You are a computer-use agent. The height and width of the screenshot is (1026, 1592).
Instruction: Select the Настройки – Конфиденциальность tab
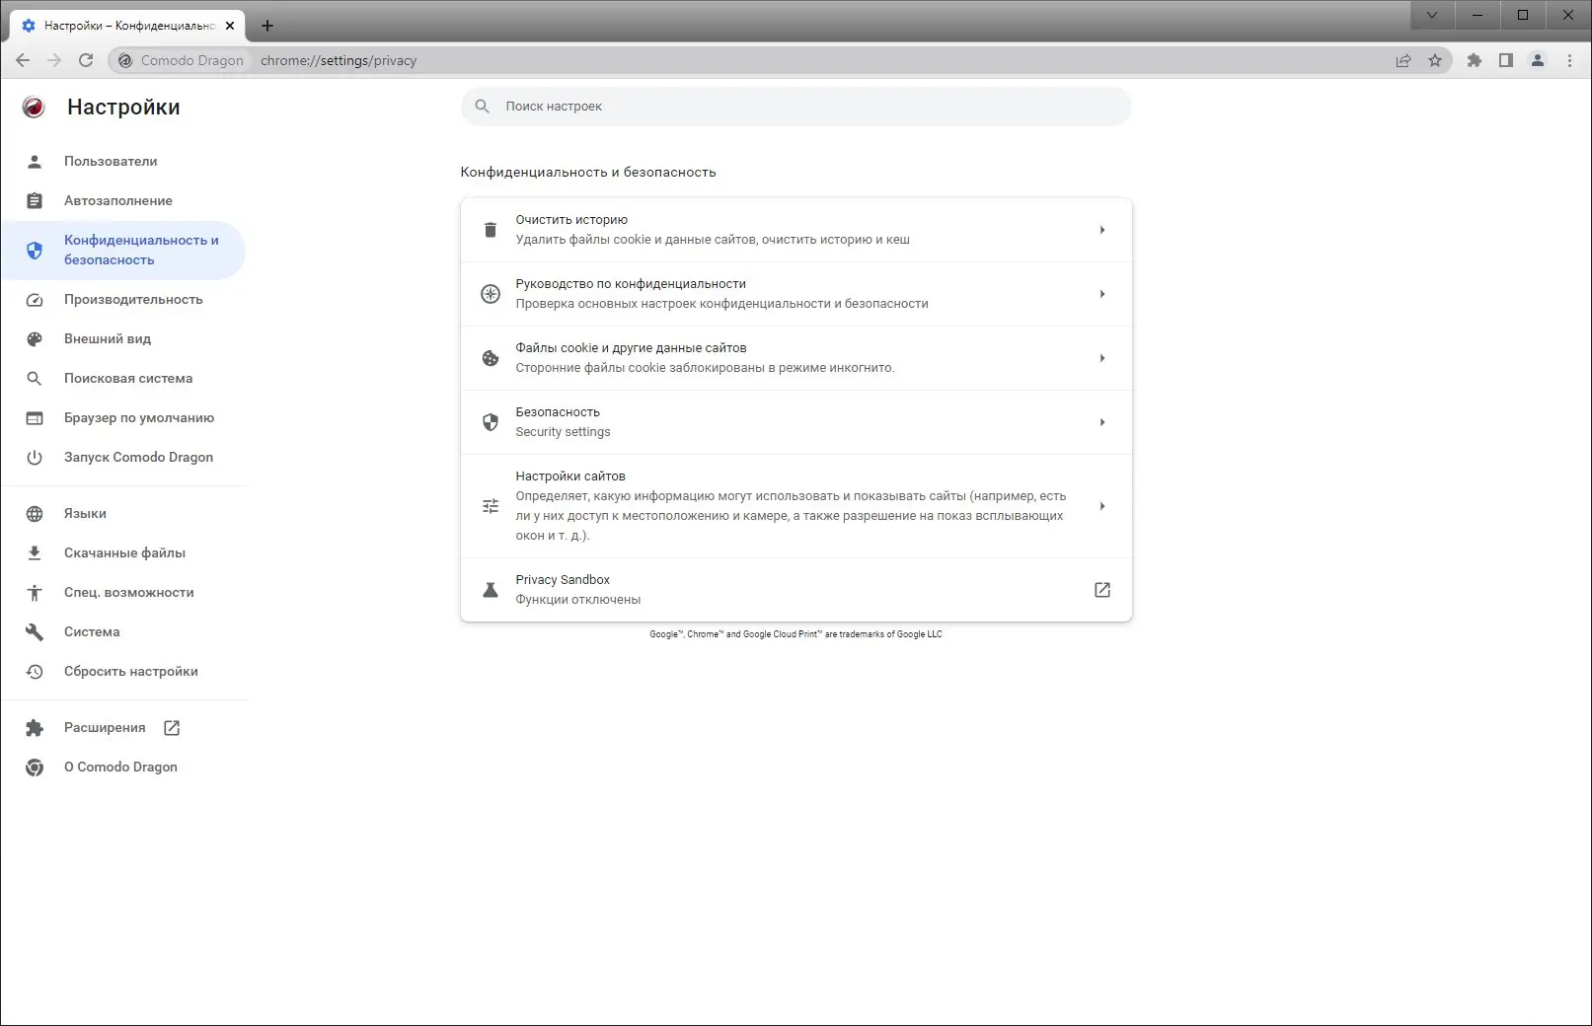click(128, 26)
